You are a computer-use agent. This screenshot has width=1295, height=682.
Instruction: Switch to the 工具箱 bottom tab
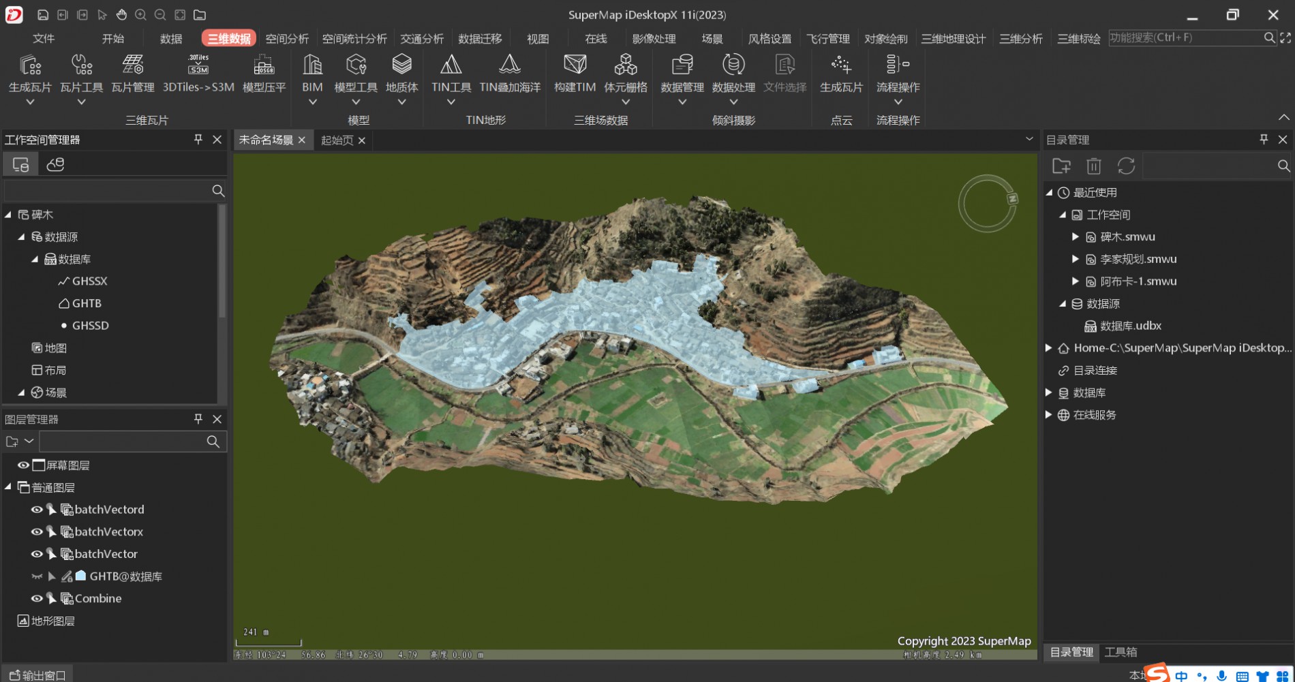pos(1121,652)
